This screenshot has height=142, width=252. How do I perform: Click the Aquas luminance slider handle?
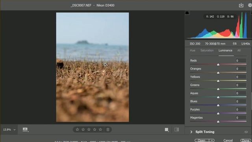218,97
